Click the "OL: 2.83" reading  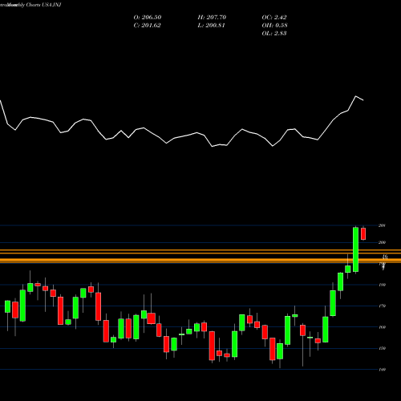(274, 34)
